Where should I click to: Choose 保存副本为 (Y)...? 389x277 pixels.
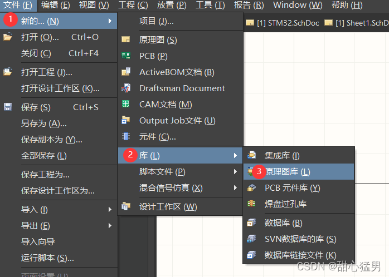pyautogui.click(x=59, y=140)
